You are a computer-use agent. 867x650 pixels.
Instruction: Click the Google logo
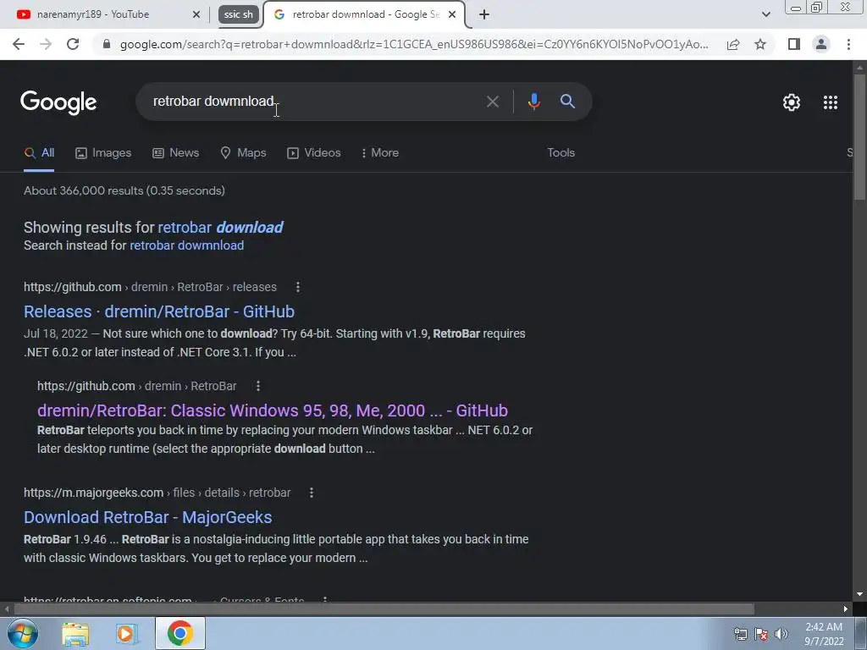(x=58, y=102)
